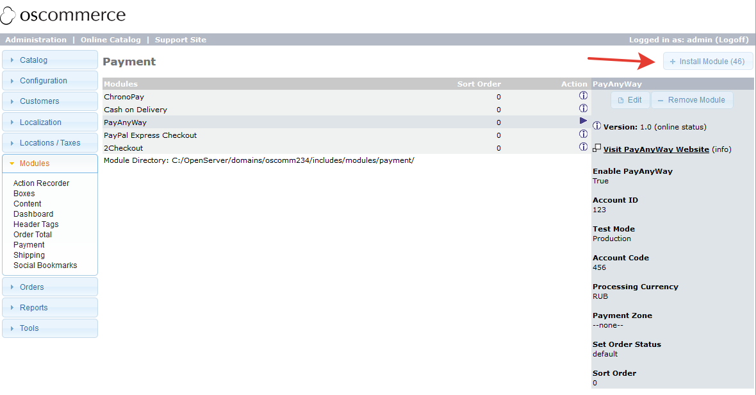756x395 pixels.
Task: Expand the Customers section
Action: tap(50, 101)
